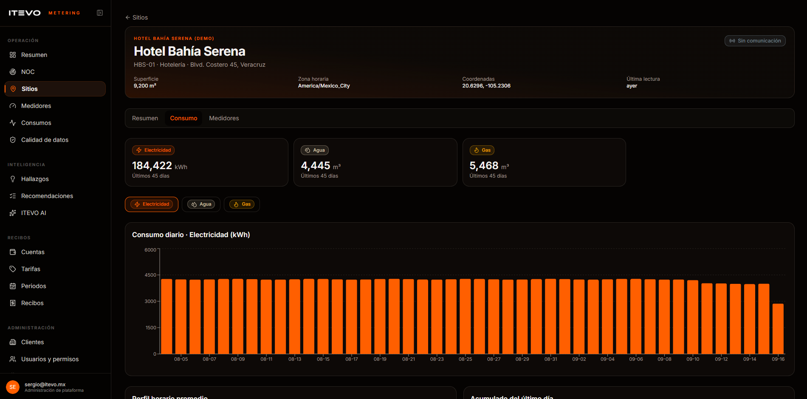This screenshot has height=399, width=807.
Task: Open Medidores in sidebar navigation
Action: pos(55,106)
